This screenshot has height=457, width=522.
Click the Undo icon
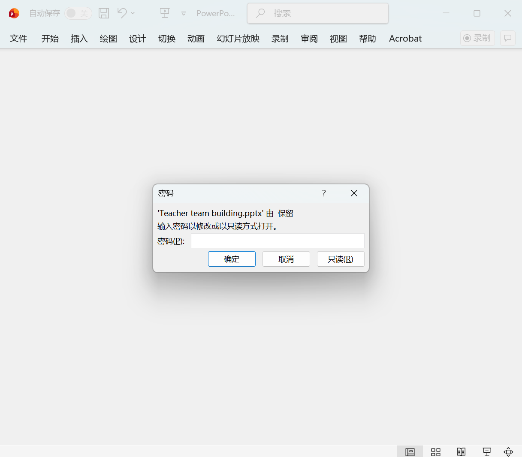coord(121,13)
